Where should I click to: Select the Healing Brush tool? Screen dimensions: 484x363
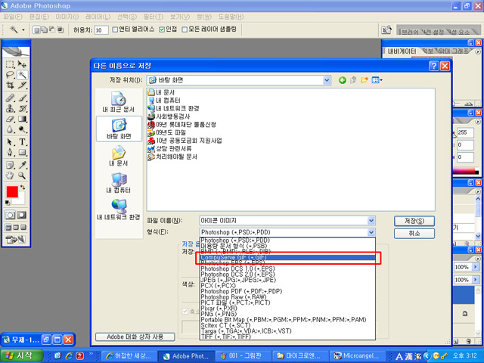10,98
